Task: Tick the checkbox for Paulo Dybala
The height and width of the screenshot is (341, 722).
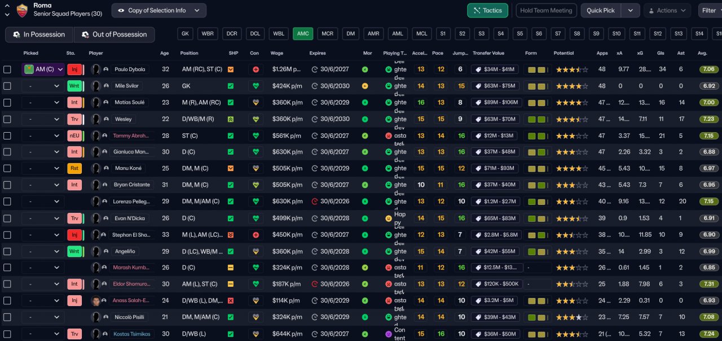Action: pos(7,69)
